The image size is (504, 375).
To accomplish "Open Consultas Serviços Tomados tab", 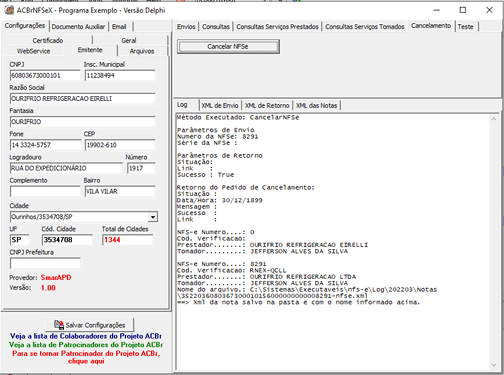I will pos(365,27).
